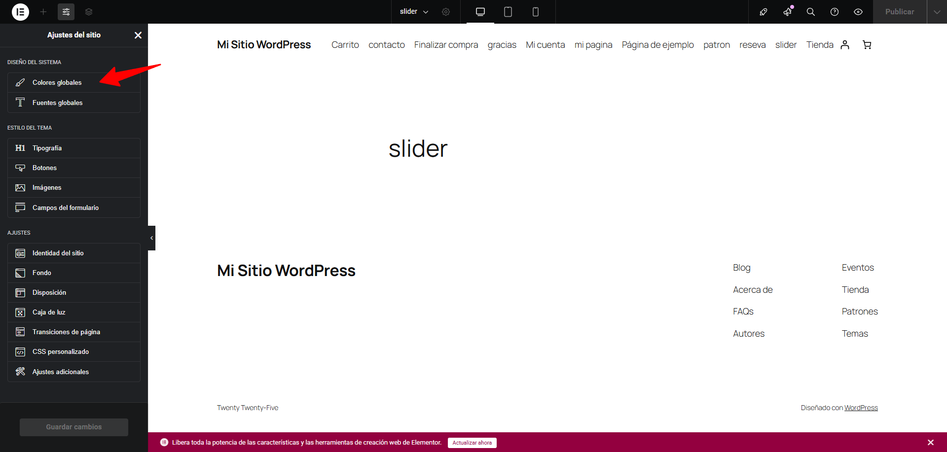Open the finder search icon

pos(811,12)
